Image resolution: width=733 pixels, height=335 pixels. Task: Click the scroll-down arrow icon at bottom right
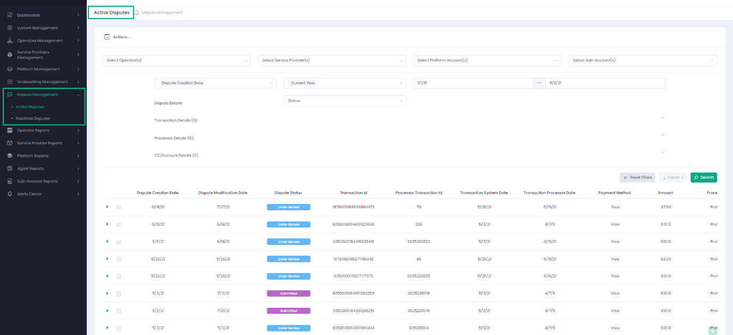tap(712, 330)
